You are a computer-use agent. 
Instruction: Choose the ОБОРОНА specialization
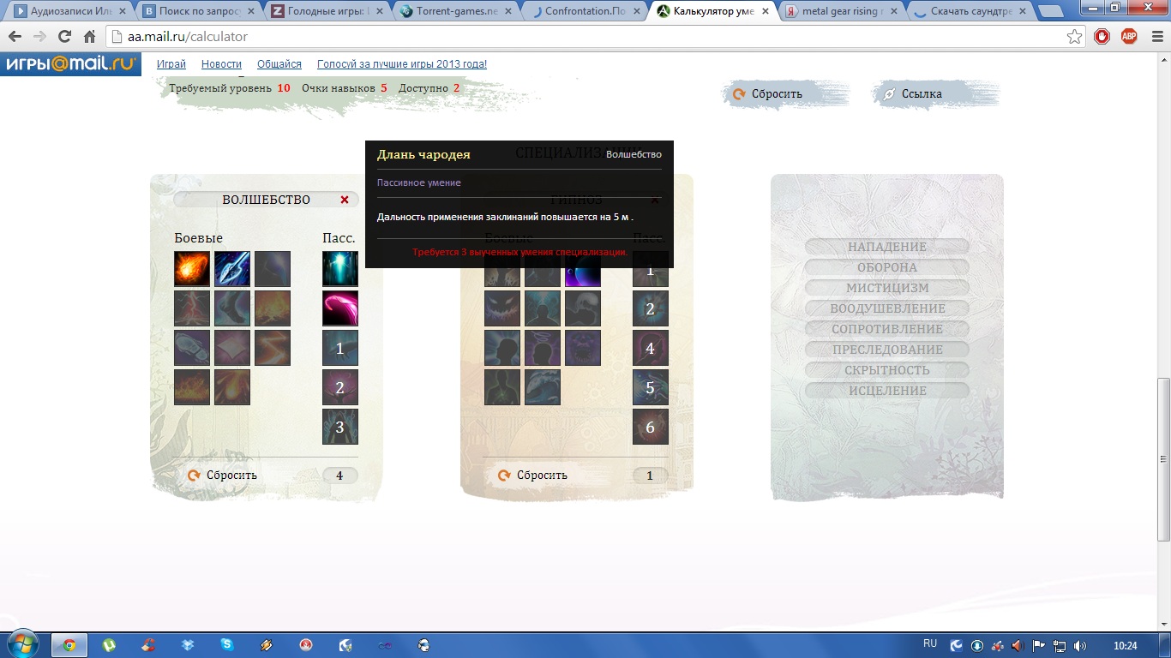(887, 267)
